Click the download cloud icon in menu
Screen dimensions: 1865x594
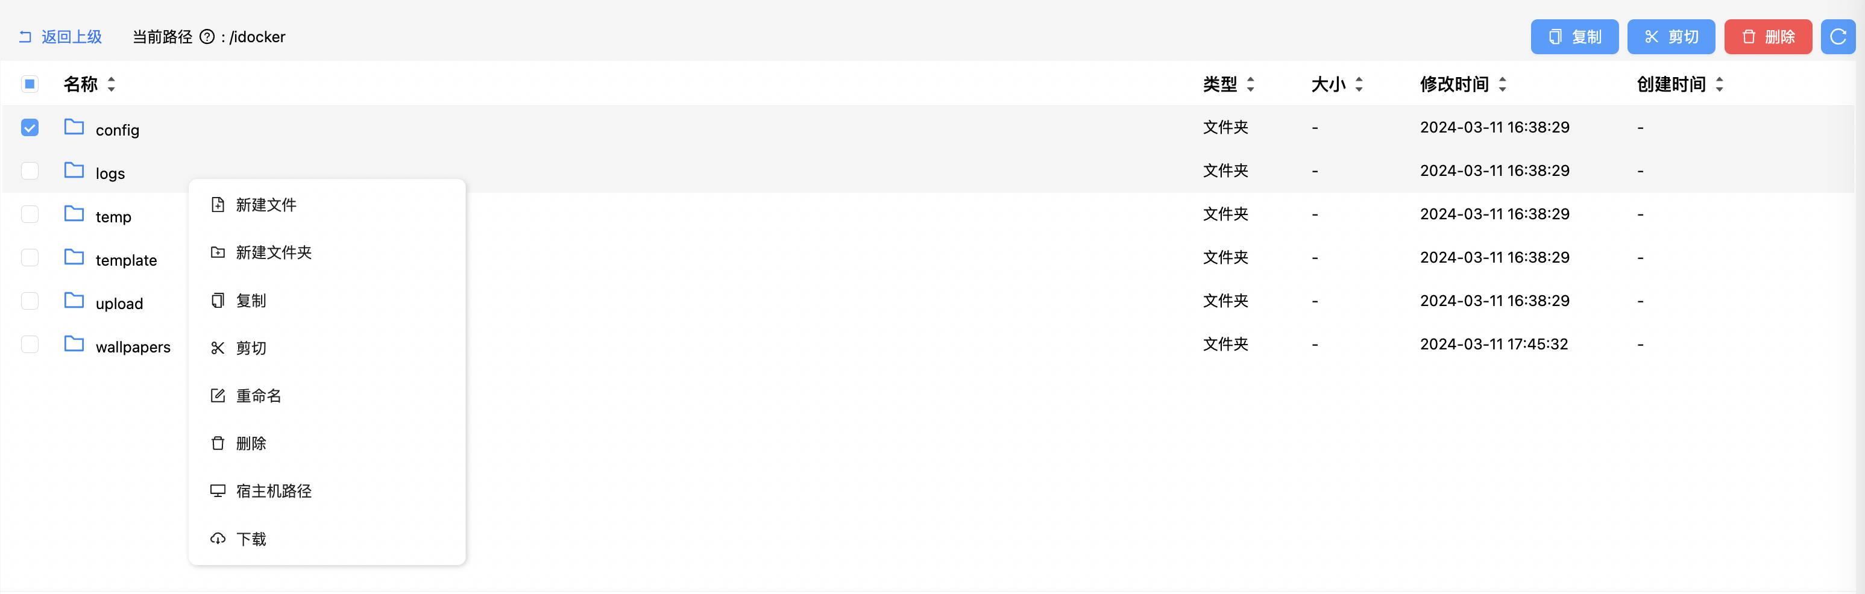tap(217, 539)
